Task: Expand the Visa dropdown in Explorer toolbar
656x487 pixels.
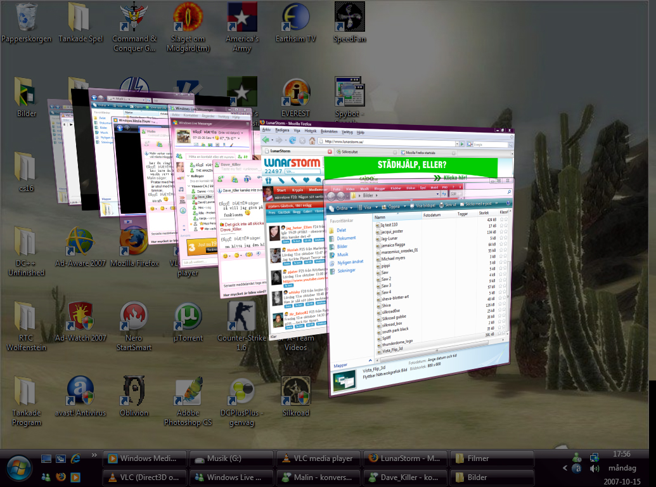Action: pyautogui.click(x=371, y=207)
